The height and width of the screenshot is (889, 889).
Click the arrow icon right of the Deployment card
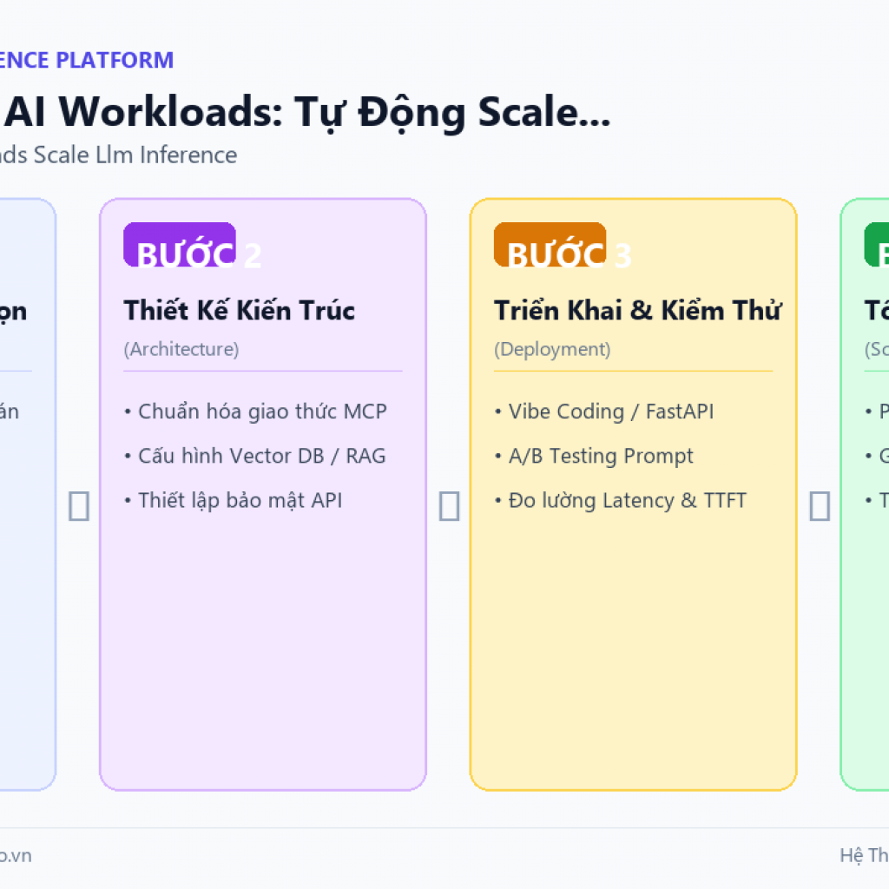click(820, 506)
